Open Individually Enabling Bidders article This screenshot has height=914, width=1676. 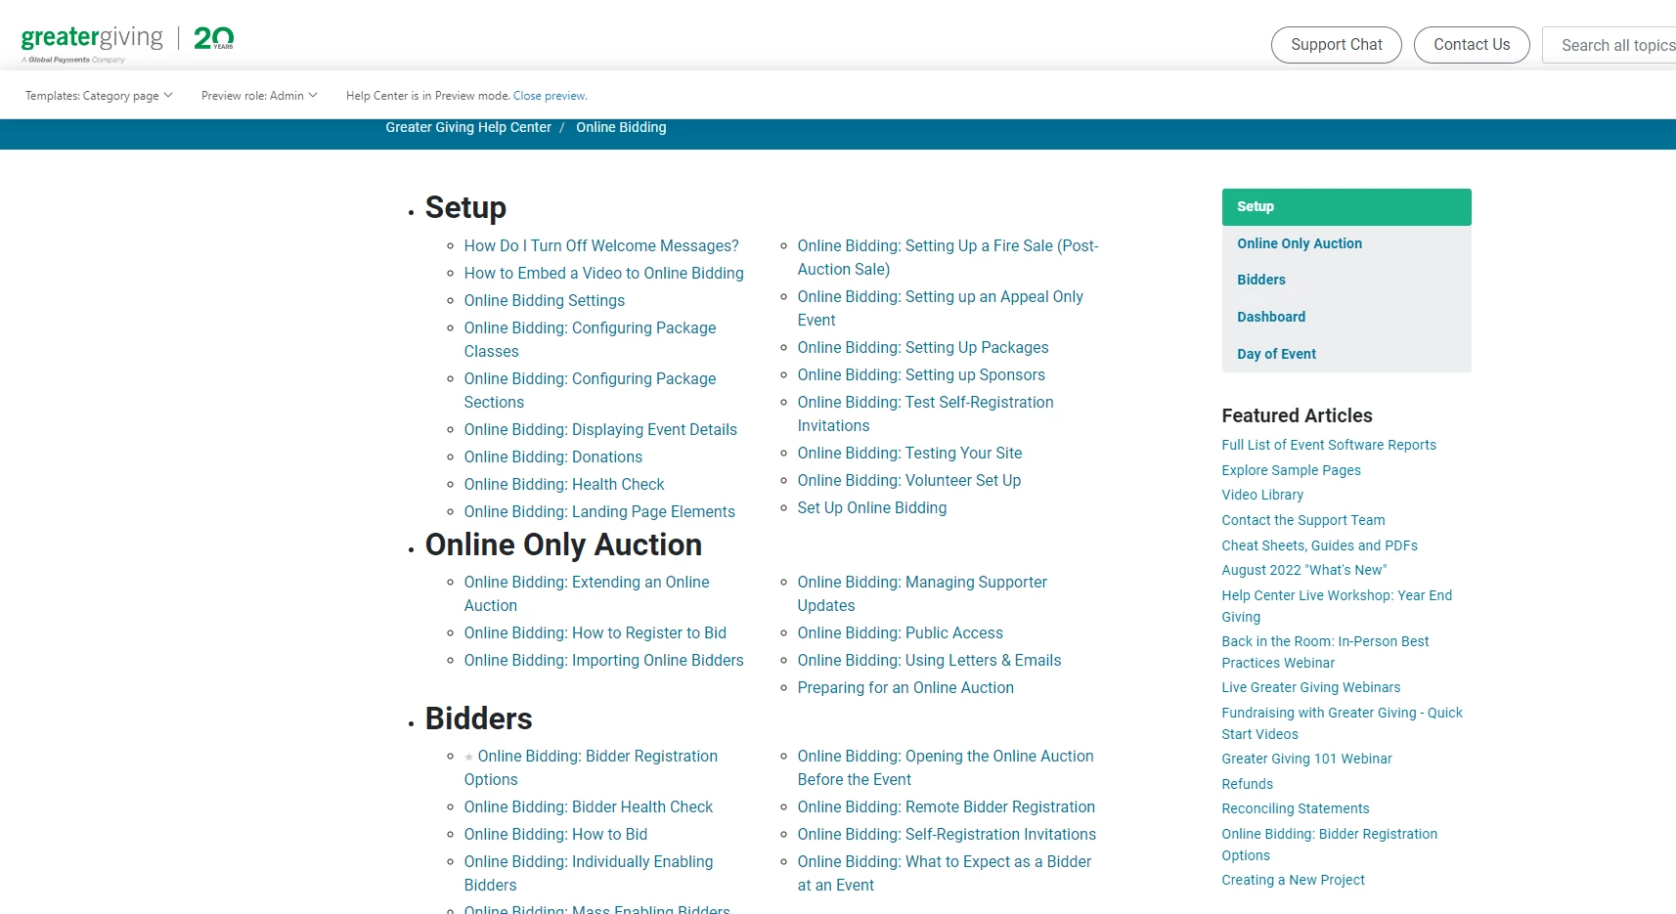point(589,874)
